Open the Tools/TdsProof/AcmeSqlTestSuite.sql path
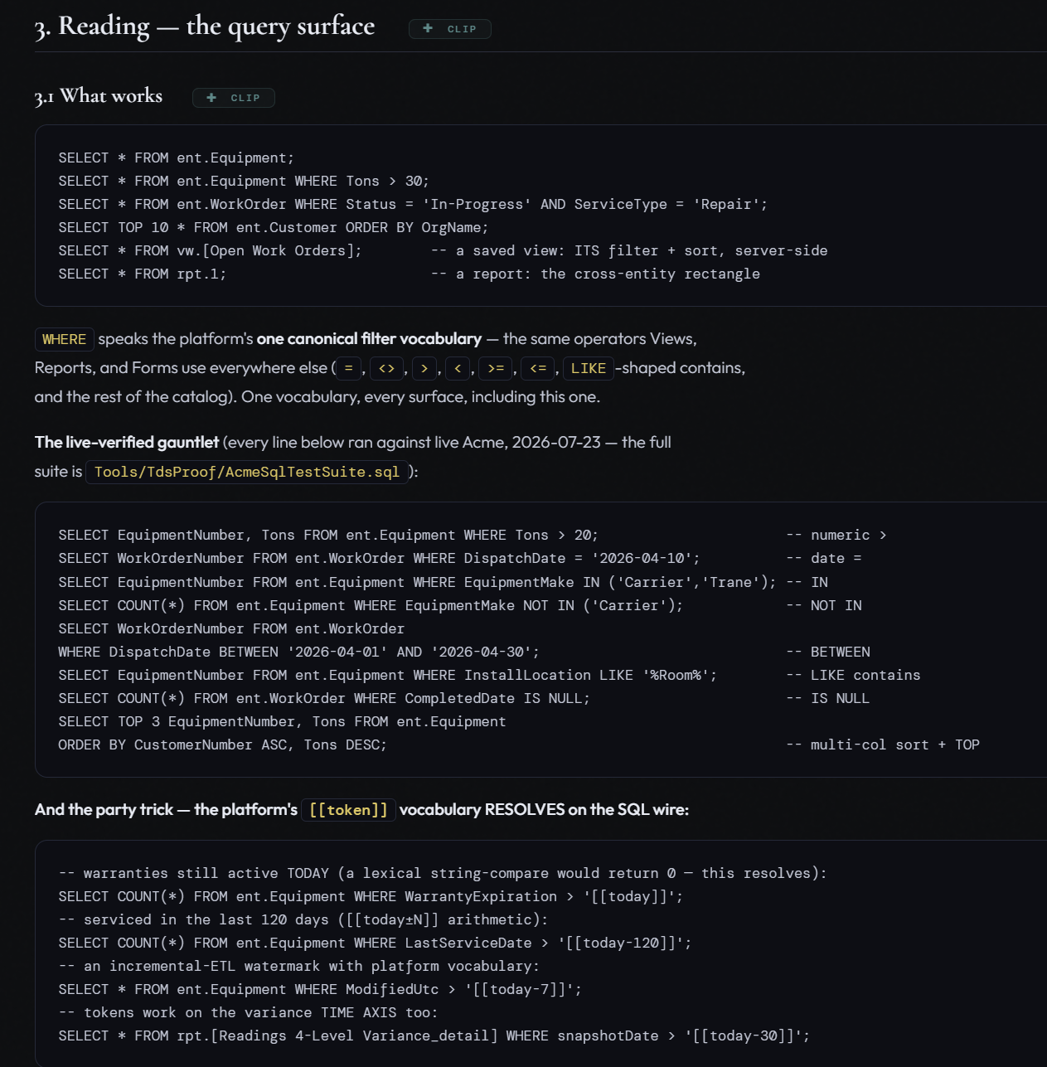Image resolution: width=1047 pixels, height=1067 pixels. [x=247, y=472]
